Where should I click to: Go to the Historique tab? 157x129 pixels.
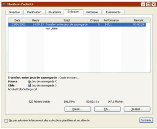point(92,12)
